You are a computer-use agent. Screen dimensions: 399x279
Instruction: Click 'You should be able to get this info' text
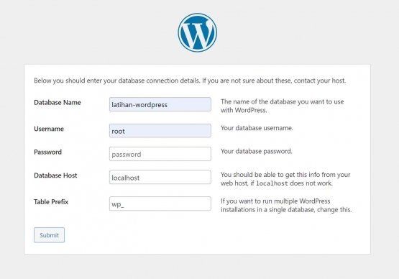(285, 179)
